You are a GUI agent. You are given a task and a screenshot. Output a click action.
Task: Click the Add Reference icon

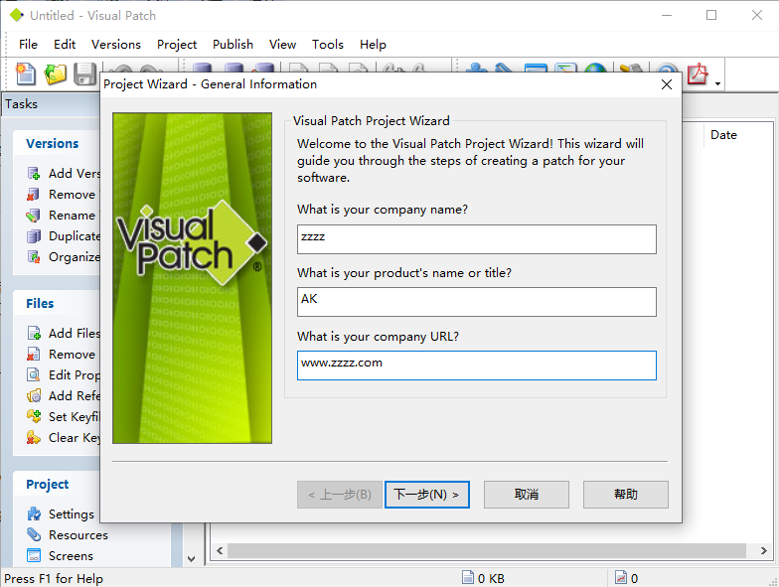pos(34,395)
